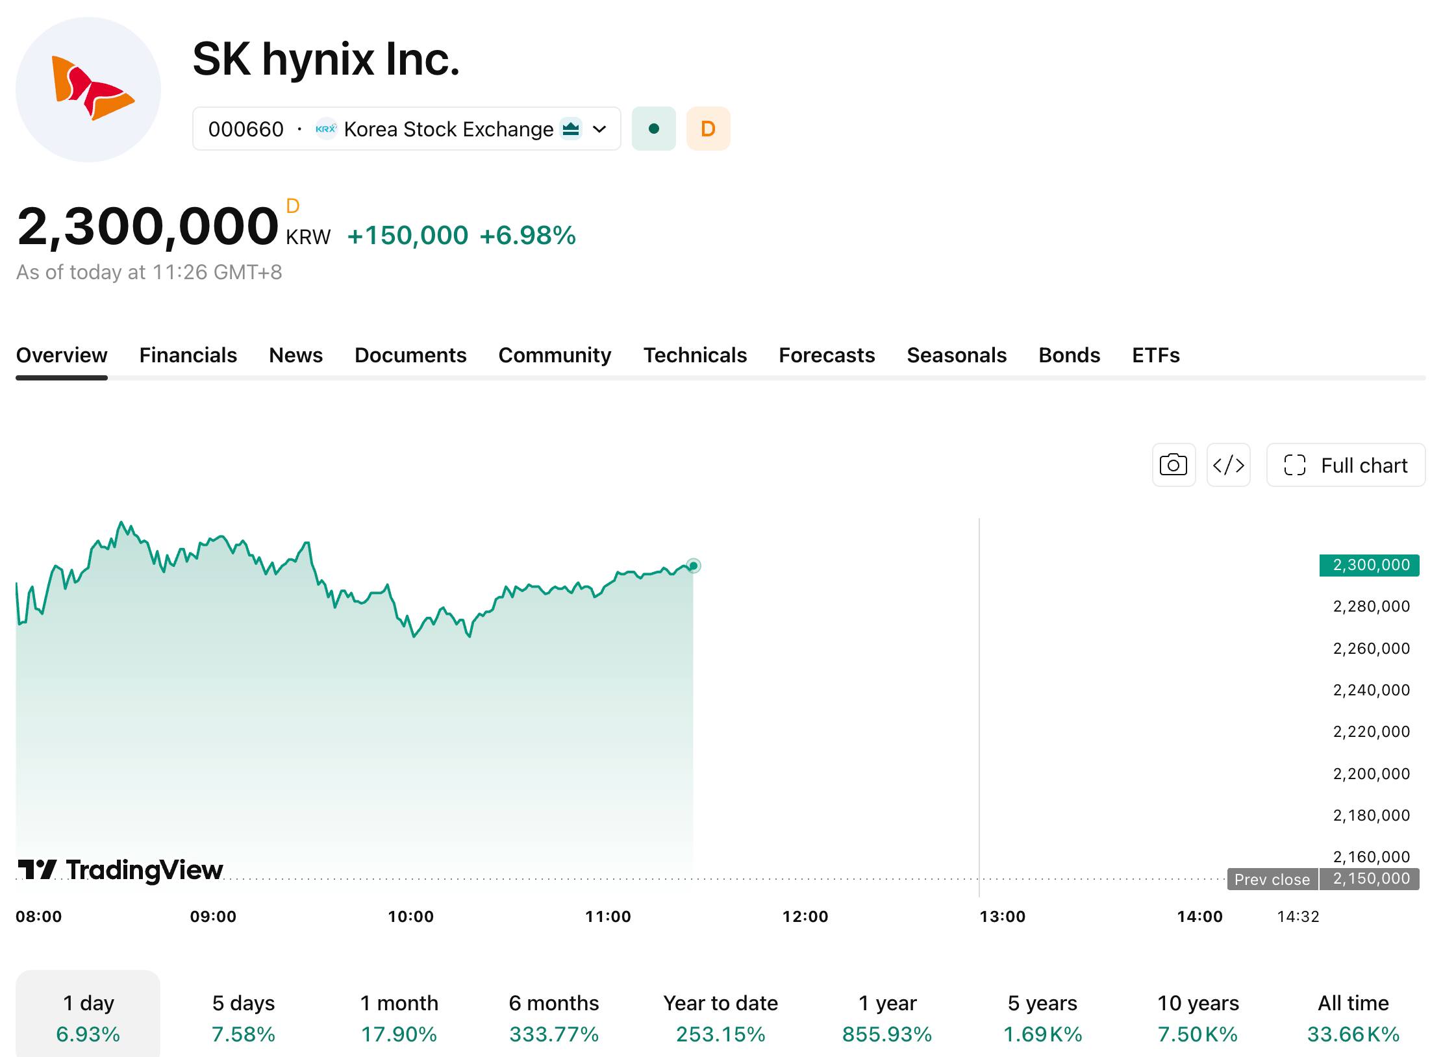Image resolution: width=1443 pixels, height=1057 pixels.
Task: Click the TradingView logo on chart
Action: [121, 869]
